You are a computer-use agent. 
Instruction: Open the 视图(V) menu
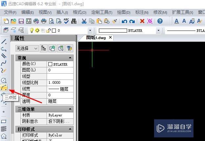(45, 12)
